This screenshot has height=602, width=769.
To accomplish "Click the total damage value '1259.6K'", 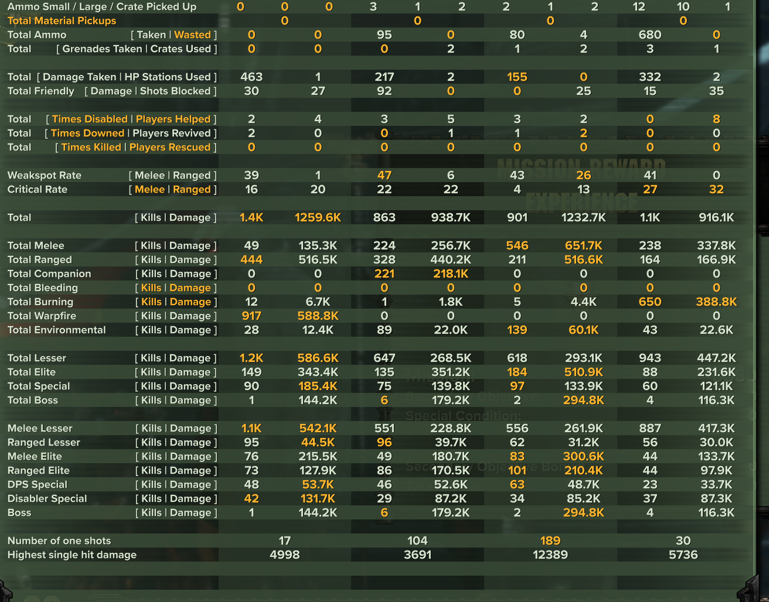I will point(318,217).
